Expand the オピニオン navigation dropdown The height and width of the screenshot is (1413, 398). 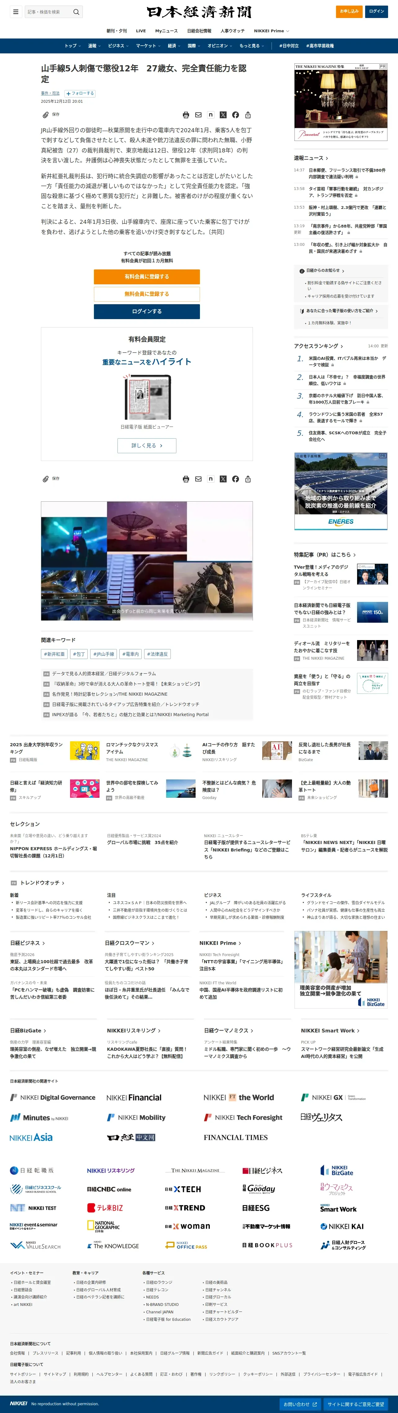(x=219, y=46)
